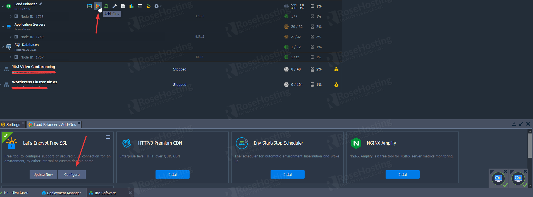The image size is (533, 197).
Task: Click Configure for Let's Encrypt SSL
Action: pyautogui.click(x=72, y=174)
